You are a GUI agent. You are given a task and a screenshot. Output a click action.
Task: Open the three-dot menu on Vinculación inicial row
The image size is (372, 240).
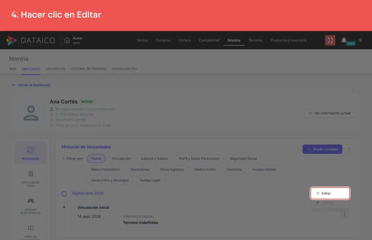(x=344, y=215)
